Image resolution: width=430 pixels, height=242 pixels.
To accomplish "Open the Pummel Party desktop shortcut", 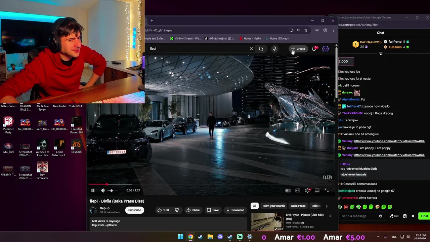I will coord(8,125).
